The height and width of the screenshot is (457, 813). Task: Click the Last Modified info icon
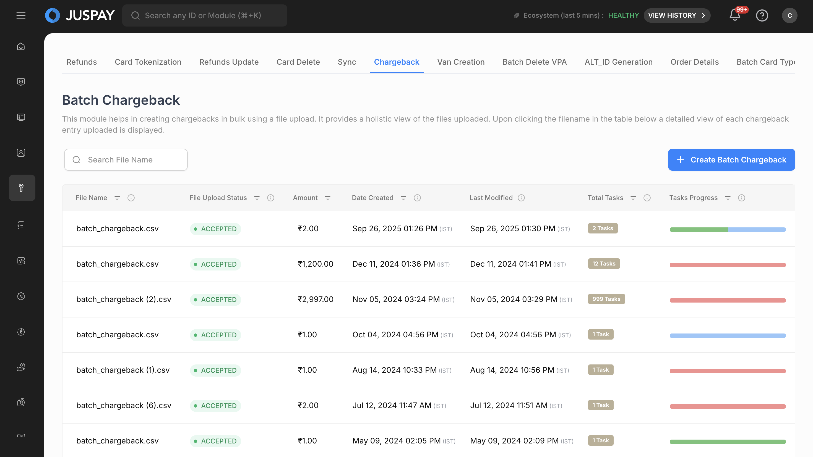tap(521, 198)
